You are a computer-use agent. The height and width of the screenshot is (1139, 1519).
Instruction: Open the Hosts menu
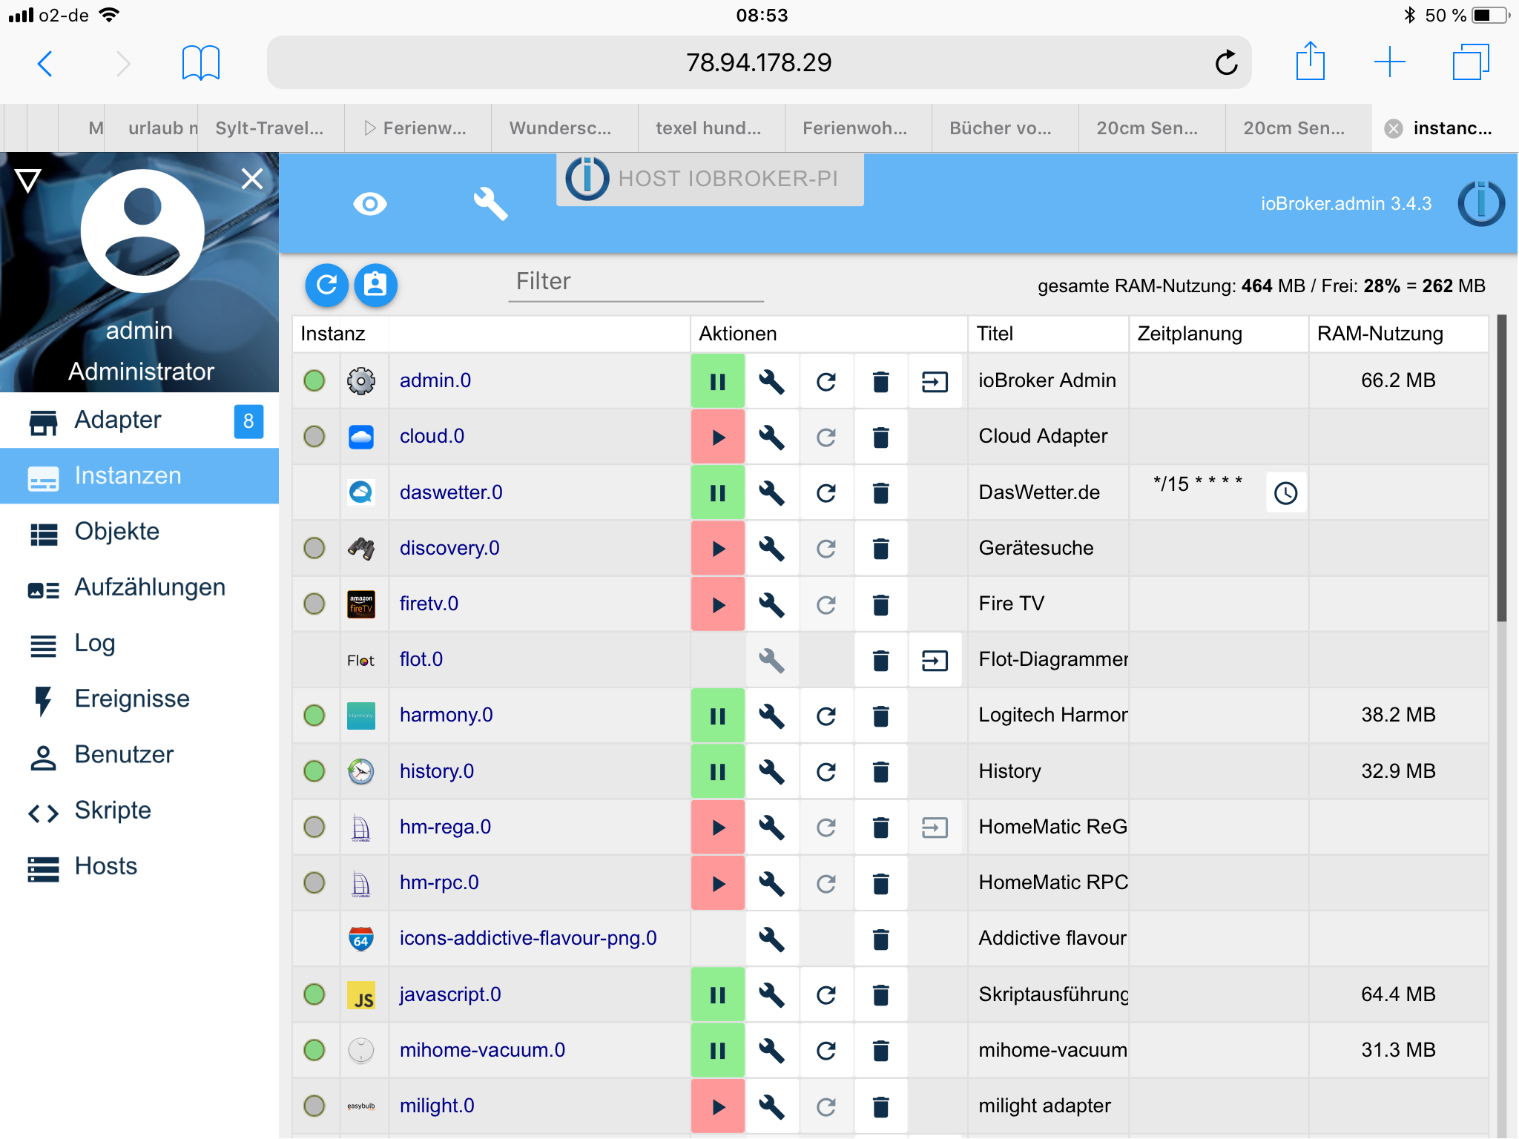139,866
